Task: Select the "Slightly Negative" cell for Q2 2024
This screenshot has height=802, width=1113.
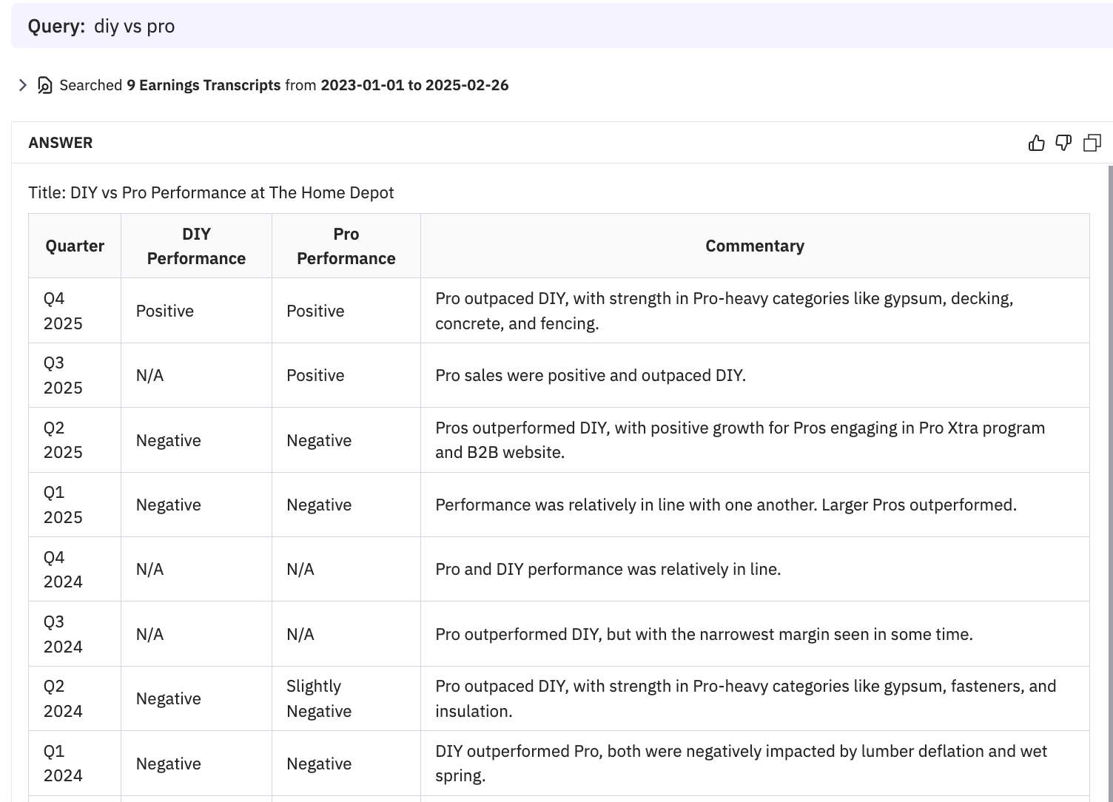Action: coord(318,698)
